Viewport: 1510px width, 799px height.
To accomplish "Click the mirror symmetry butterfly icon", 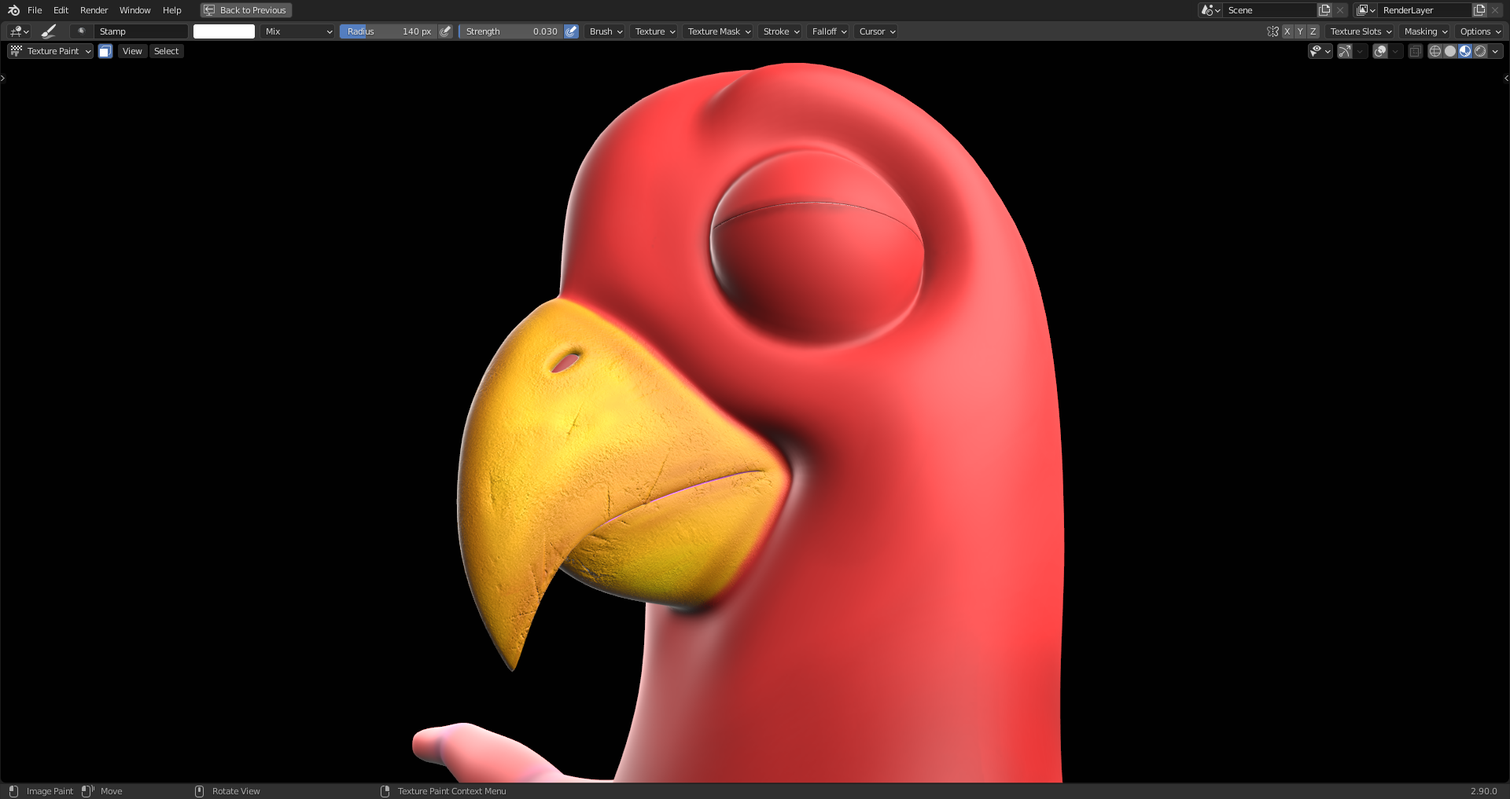I will pyautogui.click(x=1272, y=31).
